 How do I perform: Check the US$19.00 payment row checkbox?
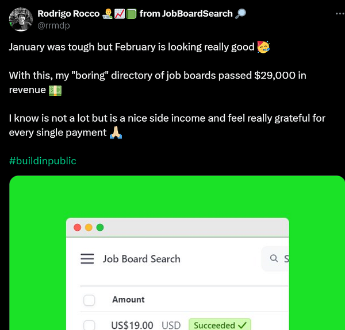89,325
